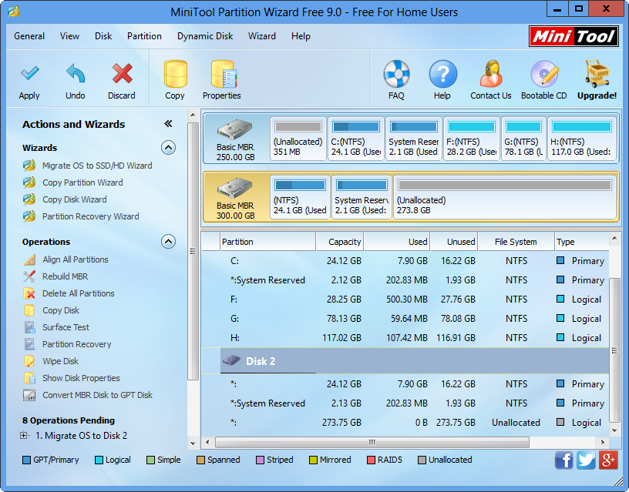This screenshot has width=629, height=492.
Task: Open the Contact Us icon
Action: point(491,74)
